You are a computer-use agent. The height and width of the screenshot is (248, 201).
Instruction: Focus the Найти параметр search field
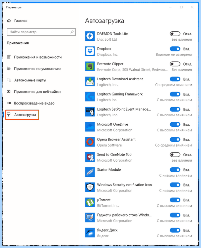coord(41,32)
